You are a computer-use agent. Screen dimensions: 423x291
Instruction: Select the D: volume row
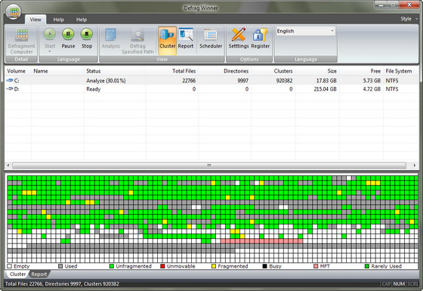point(211,89)
